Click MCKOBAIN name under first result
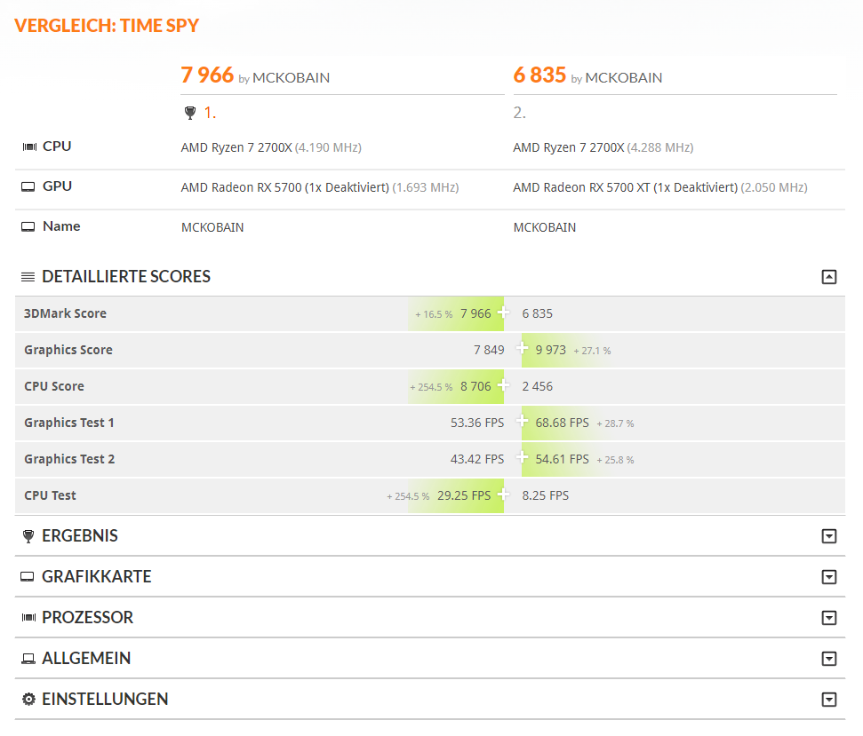 click(212, 227)
